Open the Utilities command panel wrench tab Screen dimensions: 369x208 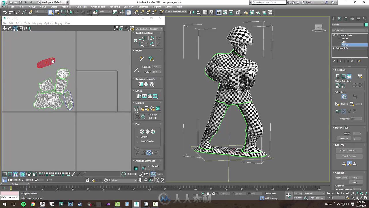coord(365,19)
